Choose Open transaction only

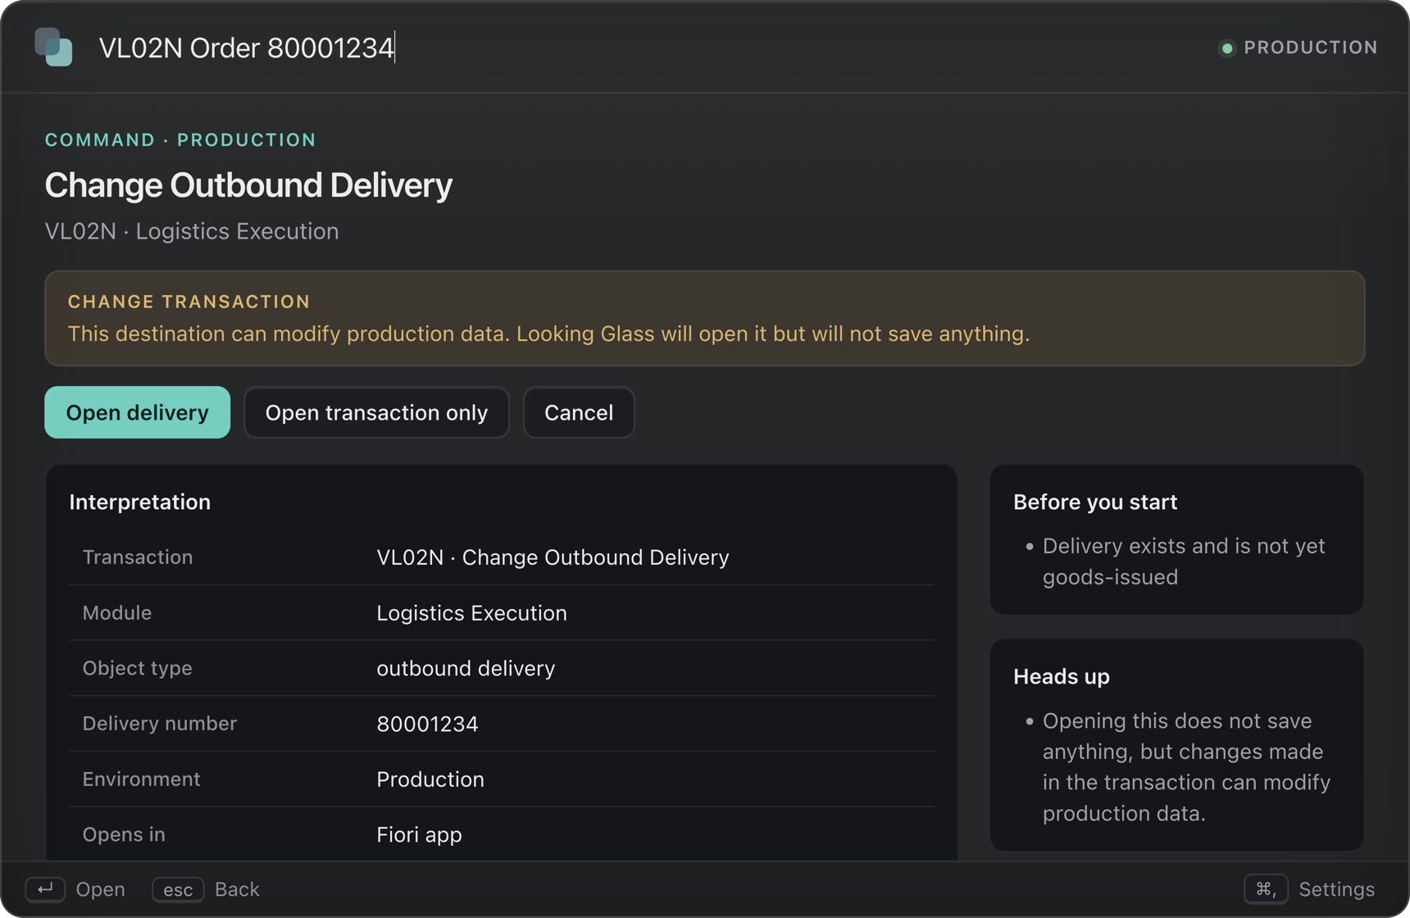(x=376, y=412)
